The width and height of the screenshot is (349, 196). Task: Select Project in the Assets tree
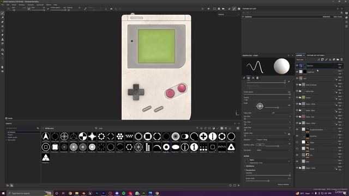pyautogui.click(x=10, y=134)
